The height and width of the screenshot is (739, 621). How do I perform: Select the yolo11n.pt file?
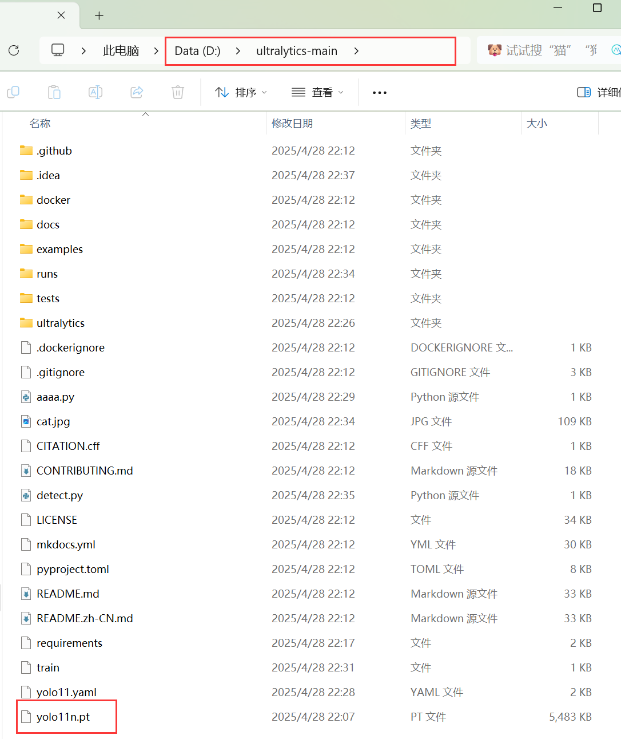(66, 716)
